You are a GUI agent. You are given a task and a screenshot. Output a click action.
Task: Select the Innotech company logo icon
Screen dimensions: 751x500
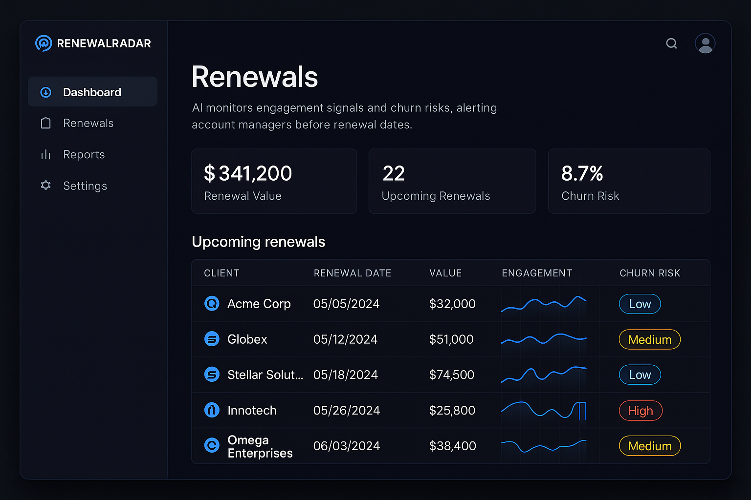(x=212, y=410)
